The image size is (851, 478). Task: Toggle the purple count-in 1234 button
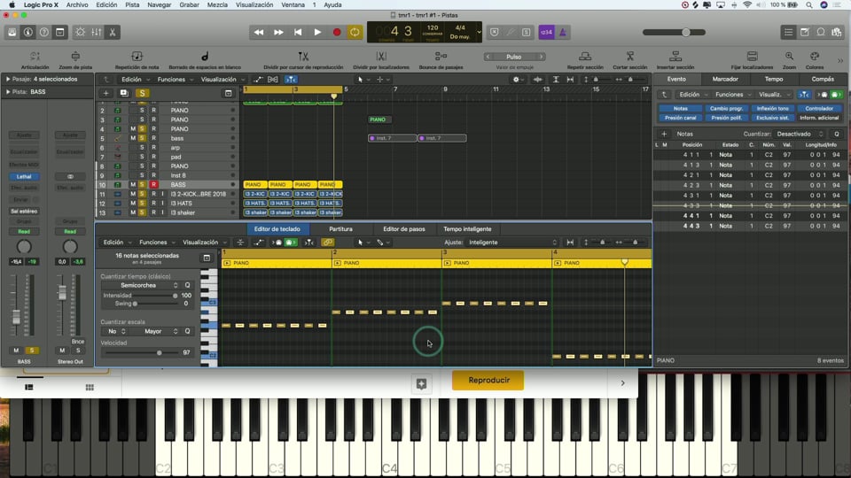point(547,32)
